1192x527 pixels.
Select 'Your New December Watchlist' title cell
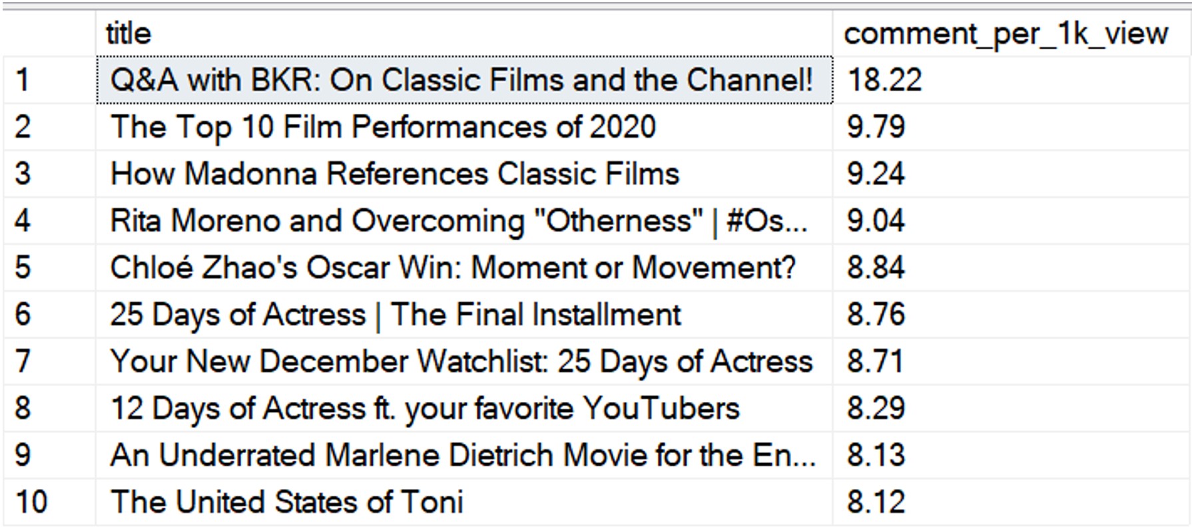point(464,361)
